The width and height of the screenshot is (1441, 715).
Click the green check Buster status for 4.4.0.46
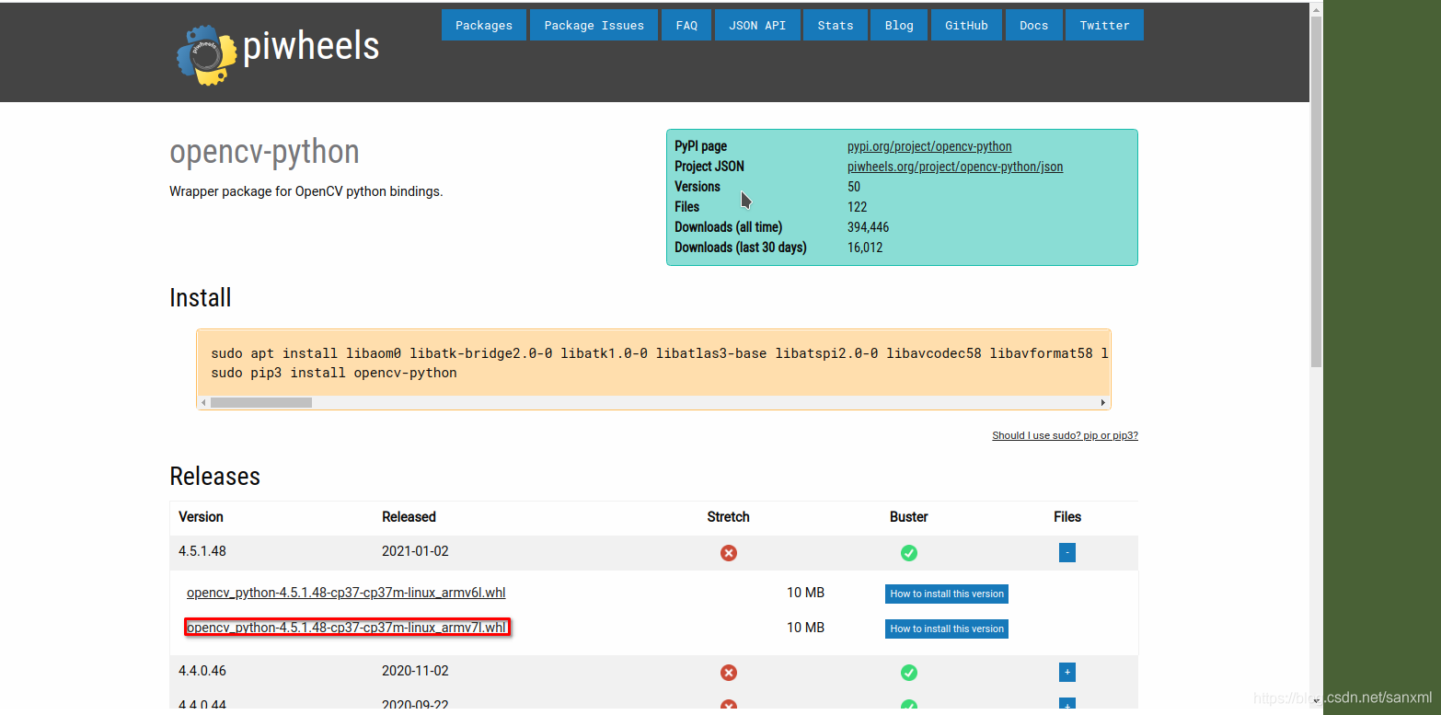coord(909,673)
